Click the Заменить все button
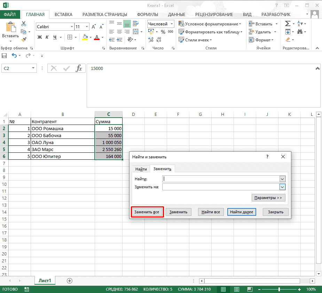This screenshot has width=322, height=293. point(147,212)
